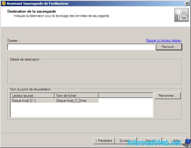The image size is (191, 148).
Task: Open help with the Aide button
Action: click(x=176, y=141)
